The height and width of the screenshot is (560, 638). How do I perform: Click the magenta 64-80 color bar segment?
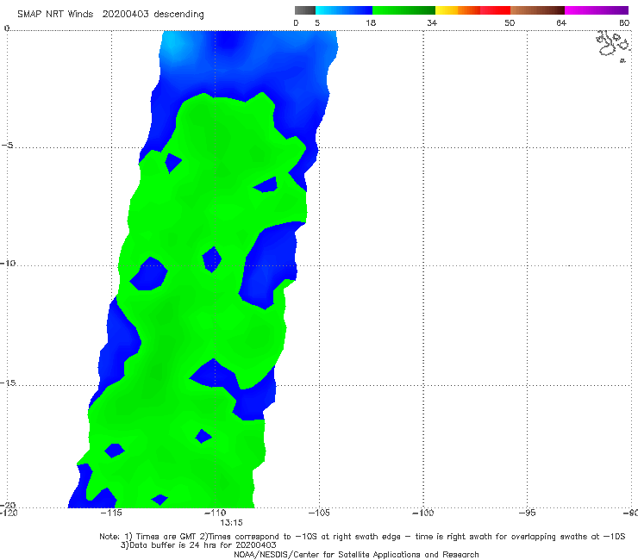tap(597, 10)
